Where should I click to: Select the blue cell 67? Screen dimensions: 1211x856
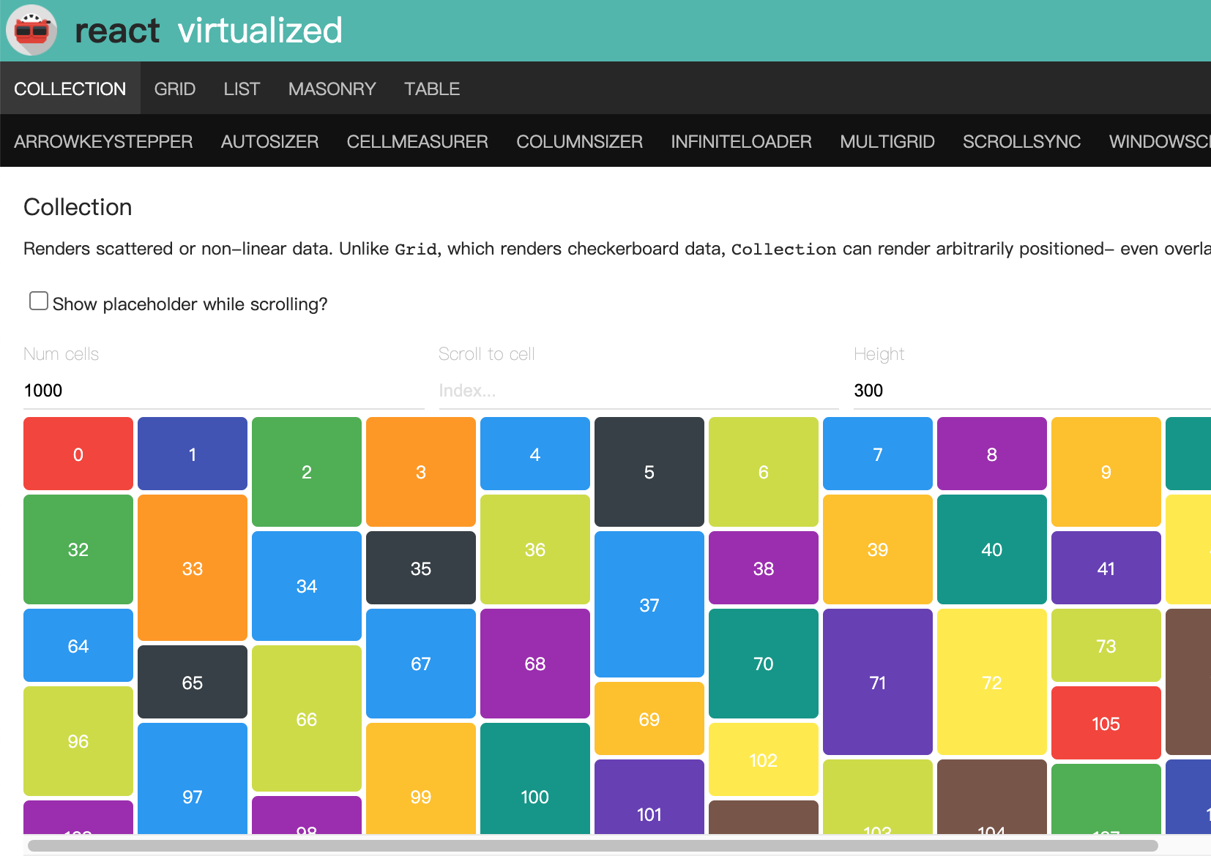click(x=421, y=664)
